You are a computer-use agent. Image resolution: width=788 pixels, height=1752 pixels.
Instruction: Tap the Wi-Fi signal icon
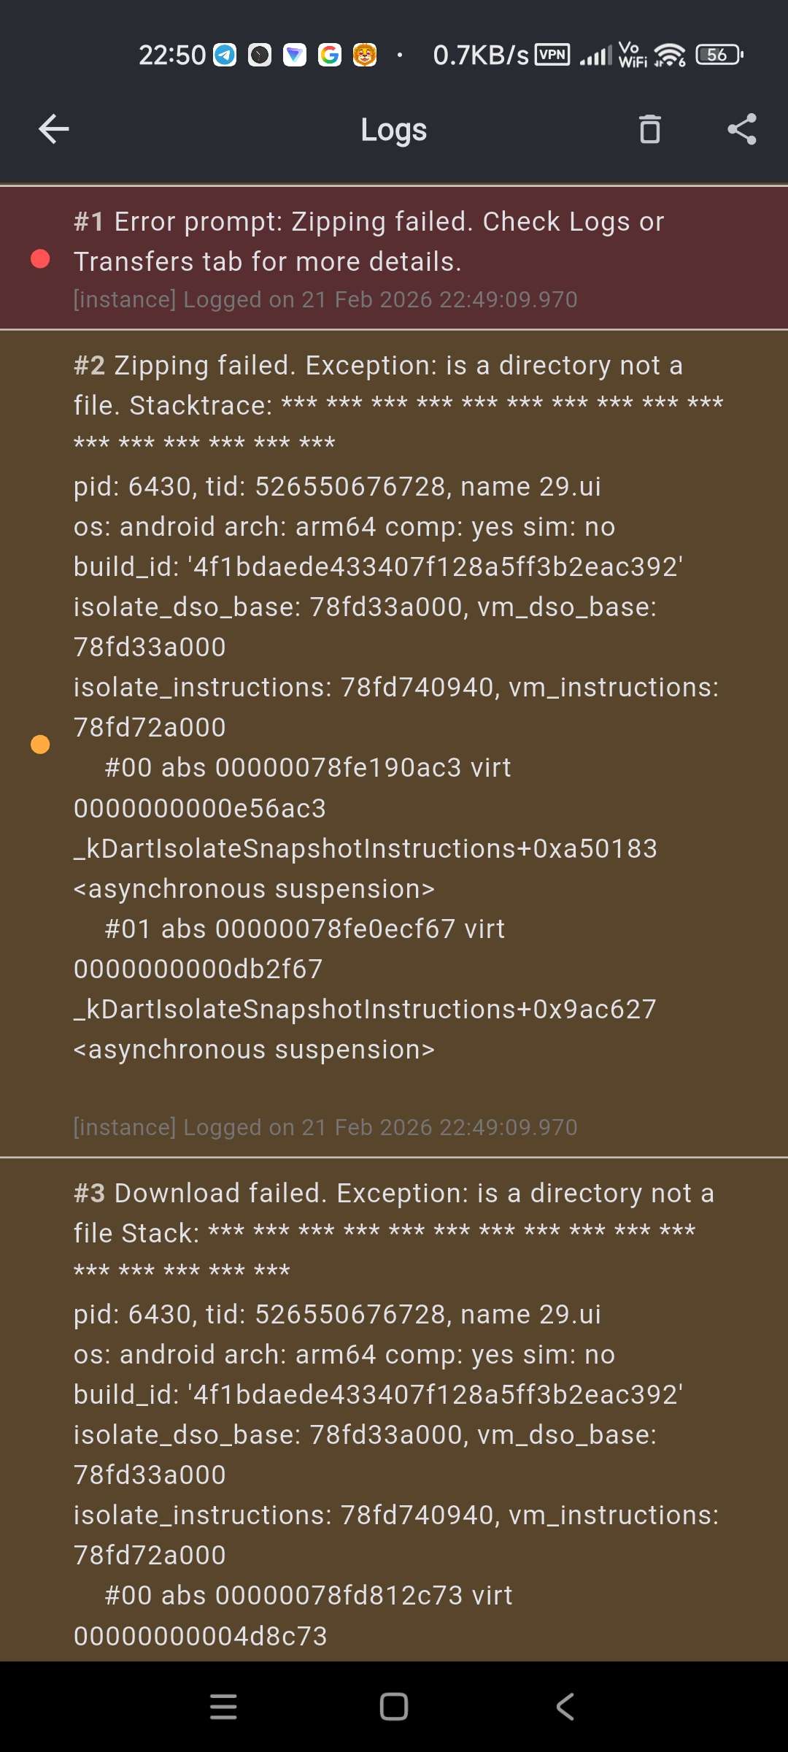pos(669,55)
